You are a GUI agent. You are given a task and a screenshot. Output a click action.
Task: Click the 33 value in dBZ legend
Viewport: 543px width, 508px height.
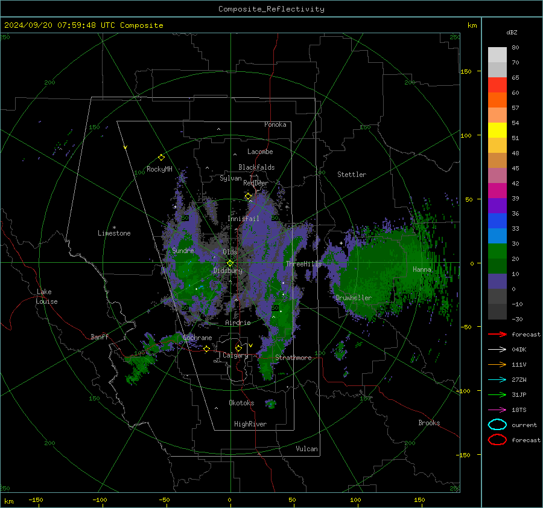point(515,228)
